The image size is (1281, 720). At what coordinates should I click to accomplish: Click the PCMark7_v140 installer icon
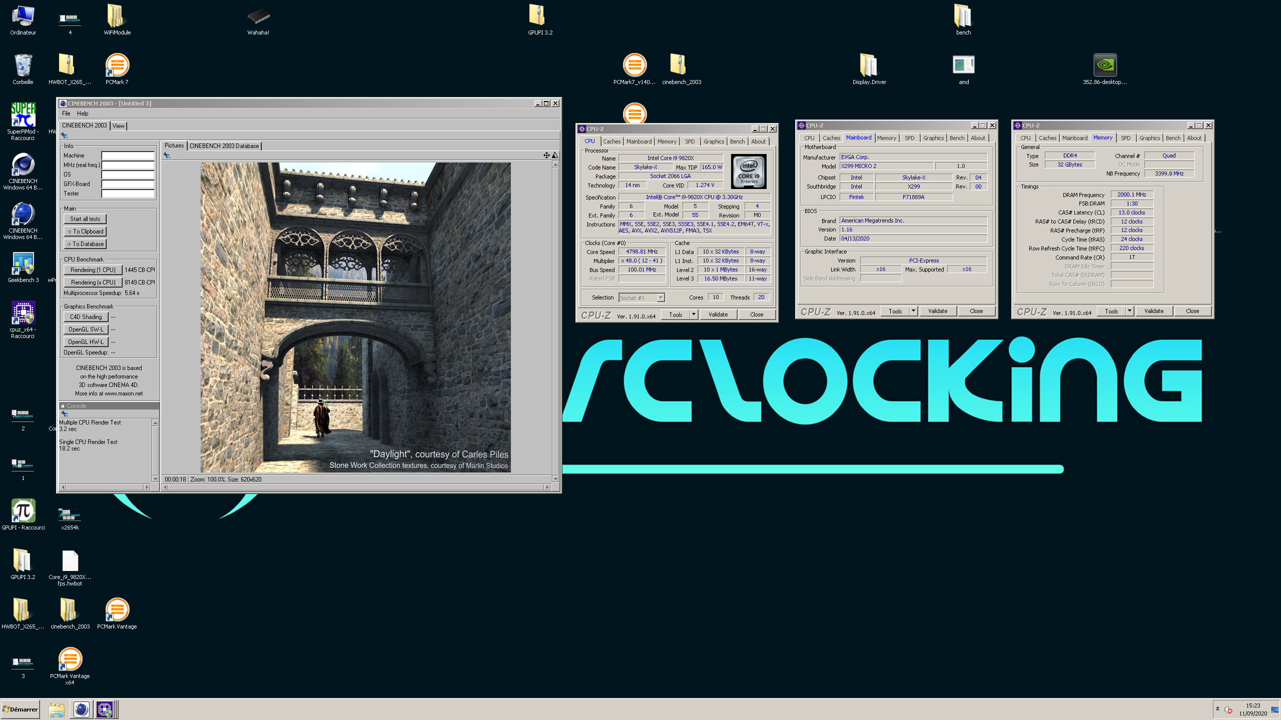pos(634,69)
